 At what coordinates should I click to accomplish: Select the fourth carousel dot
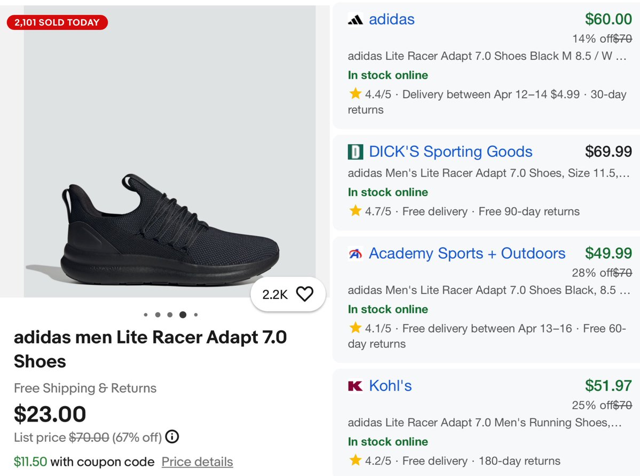point(183,315)
